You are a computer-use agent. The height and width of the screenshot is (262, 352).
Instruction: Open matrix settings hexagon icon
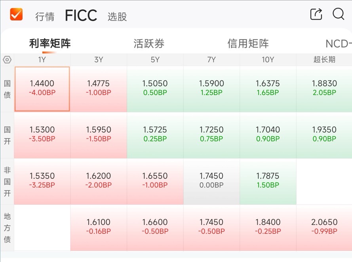click(x=7, y=60)
